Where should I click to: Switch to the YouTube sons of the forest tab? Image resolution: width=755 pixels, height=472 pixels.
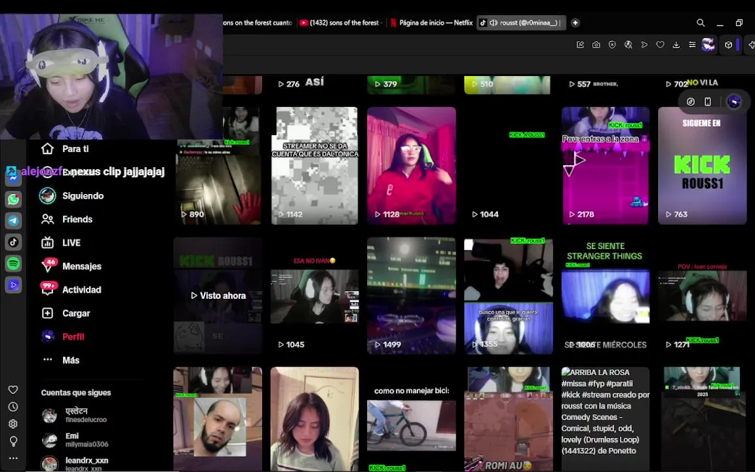tap(341, 23)
